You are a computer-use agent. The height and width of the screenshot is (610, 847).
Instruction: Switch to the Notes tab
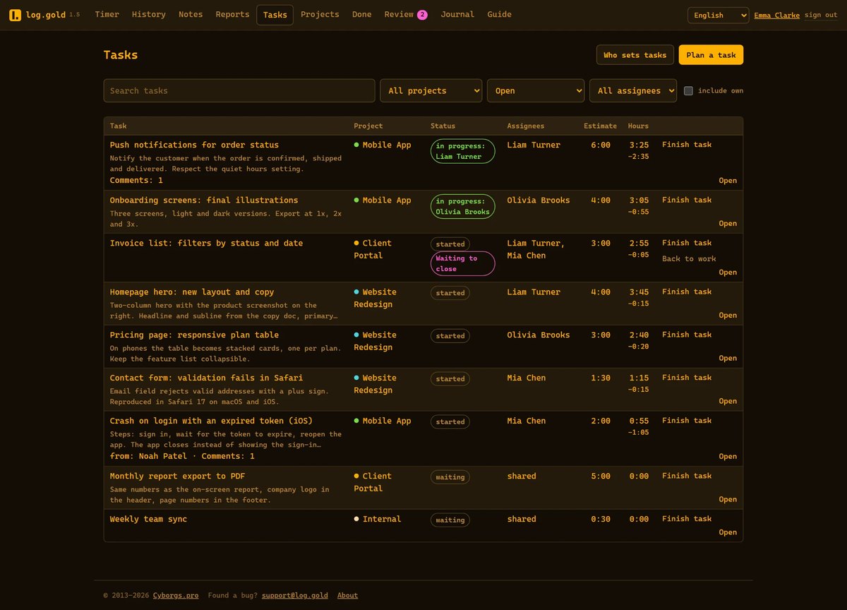click(191, 14)
